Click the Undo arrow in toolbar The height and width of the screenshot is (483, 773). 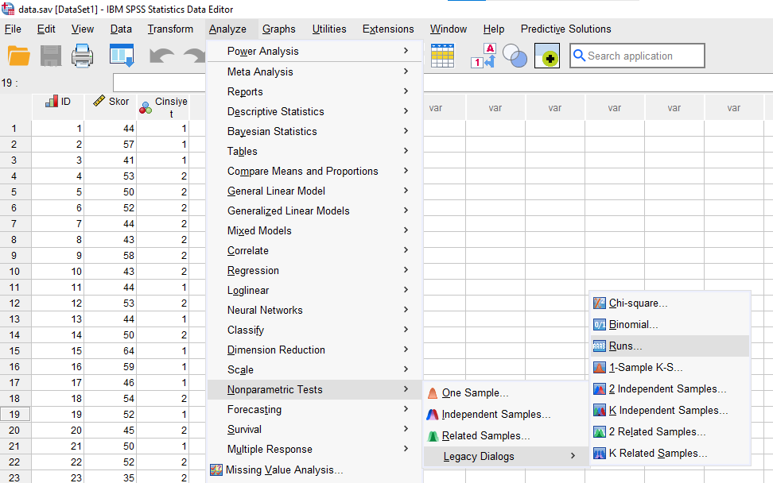click(x=162, y=56)
